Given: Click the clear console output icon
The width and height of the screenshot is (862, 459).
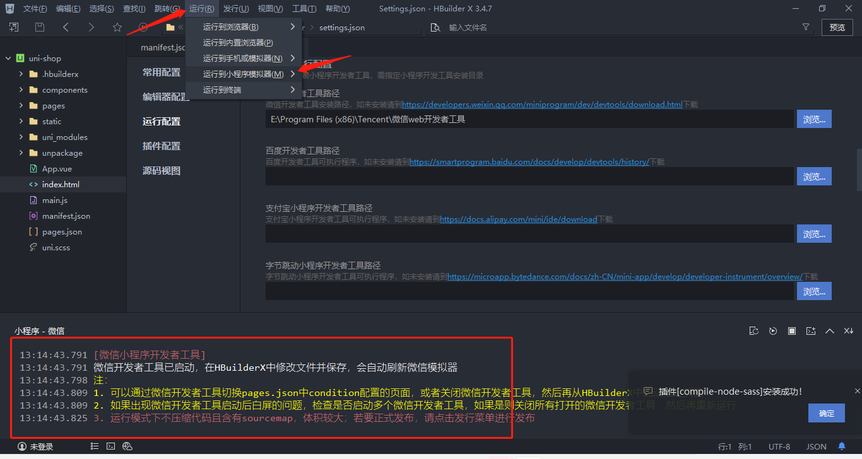Looking at the screenshot, I should click(x=849, y=331).
